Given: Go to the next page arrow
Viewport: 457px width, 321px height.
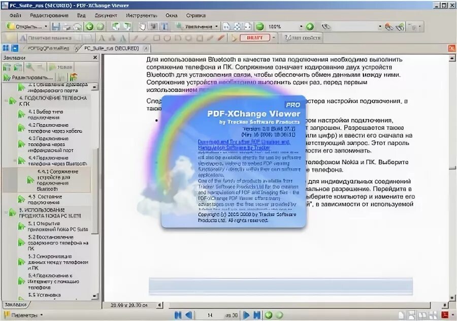Looking at the screenshot, I should click(246, 315).
